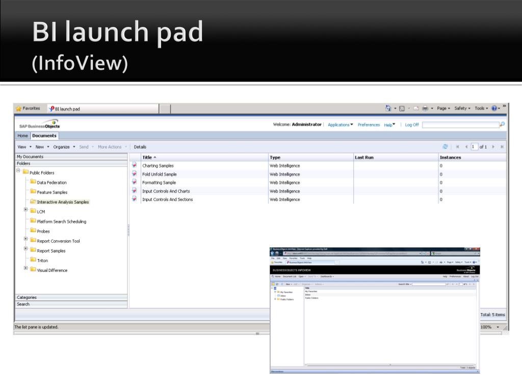Viewport: 522px width, 391px height.
Task: Open the New dropdown menu
Action: (x=42, y=147)
